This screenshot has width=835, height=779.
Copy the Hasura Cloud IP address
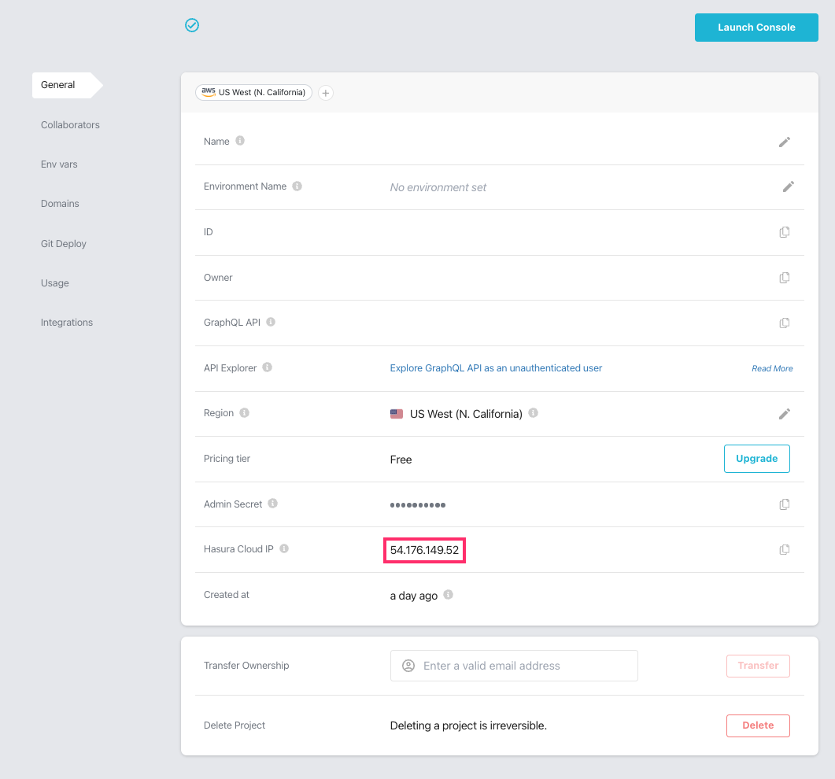[784, 549]
